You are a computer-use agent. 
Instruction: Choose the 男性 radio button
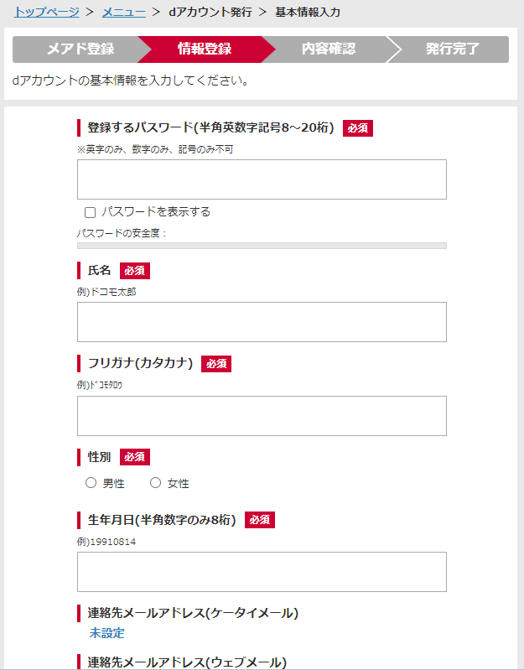point(91,483)
